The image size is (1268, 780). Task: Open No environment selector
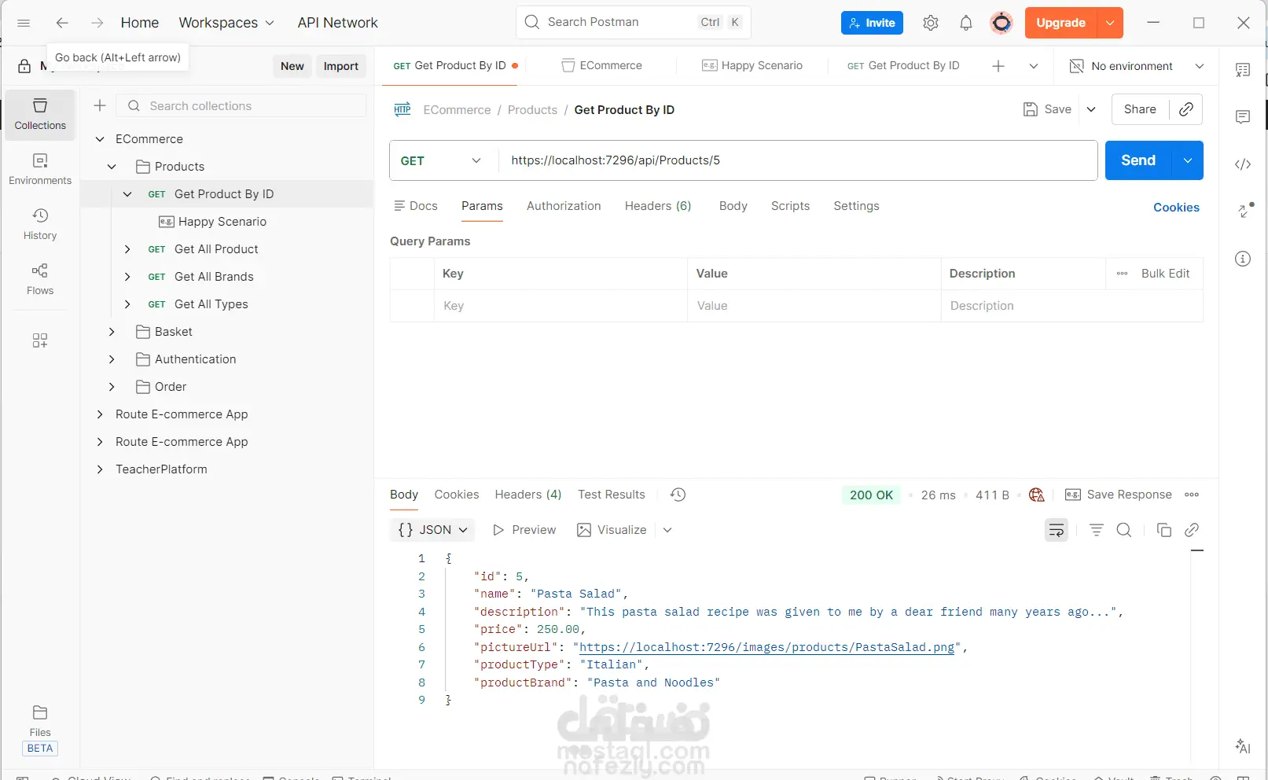pyautogui.click(x=1137, y=66)
